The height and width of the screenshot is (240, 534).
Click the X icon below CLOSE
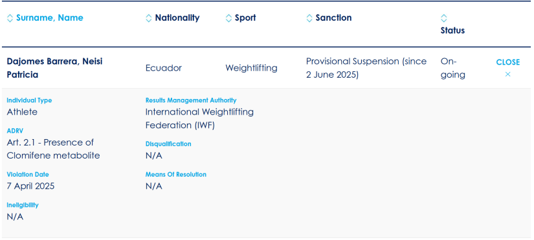click(507, 74)
